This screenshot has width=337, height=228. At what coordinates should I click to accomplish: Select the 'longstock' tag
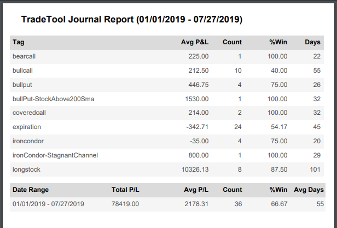[x=26, y=169]
